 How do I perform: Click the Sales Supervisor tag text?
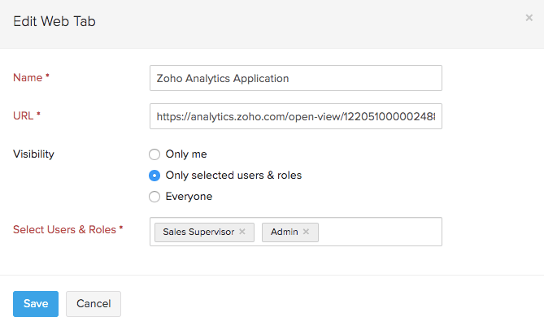(x=198, y=232)
